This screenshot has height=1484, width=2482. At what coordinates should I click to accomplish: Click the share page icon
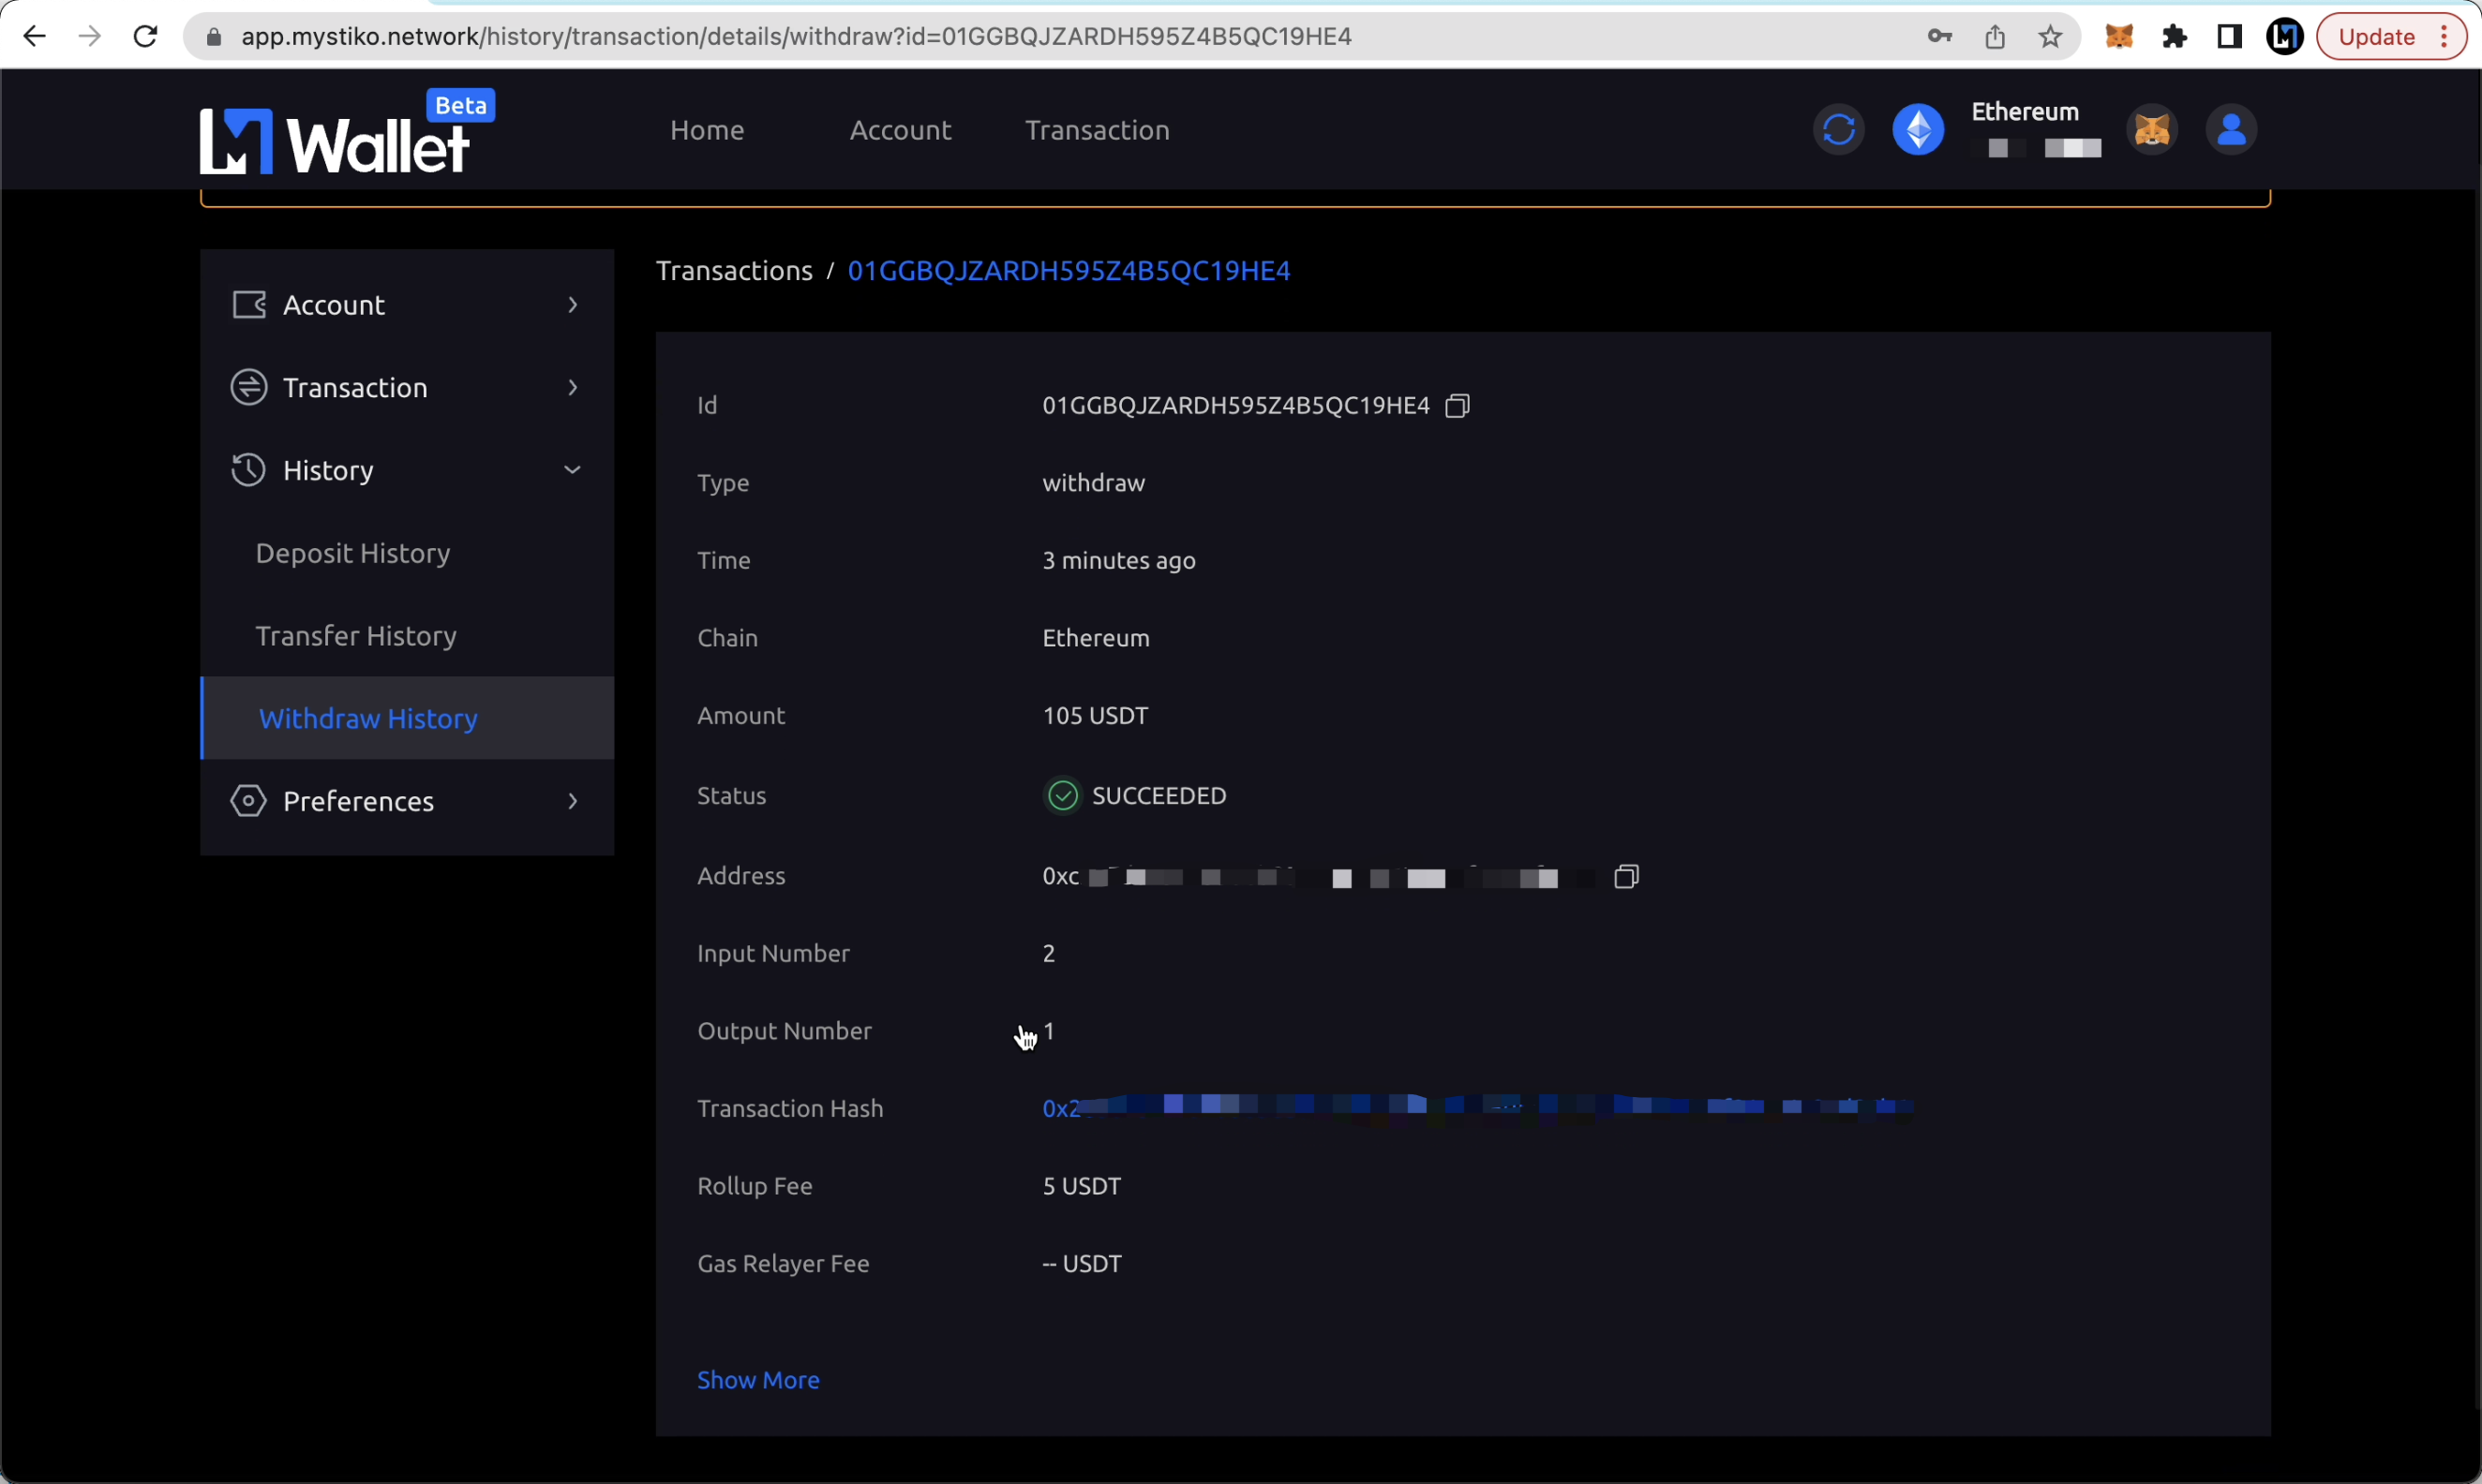tap(1995, 37)
